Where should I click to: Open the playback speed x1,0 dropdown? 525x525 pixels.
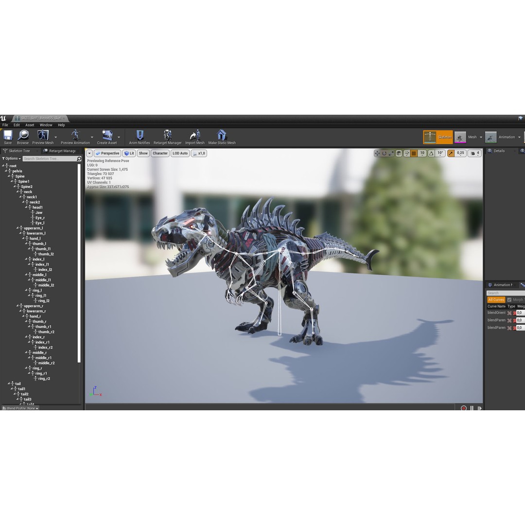coord(199,153)
